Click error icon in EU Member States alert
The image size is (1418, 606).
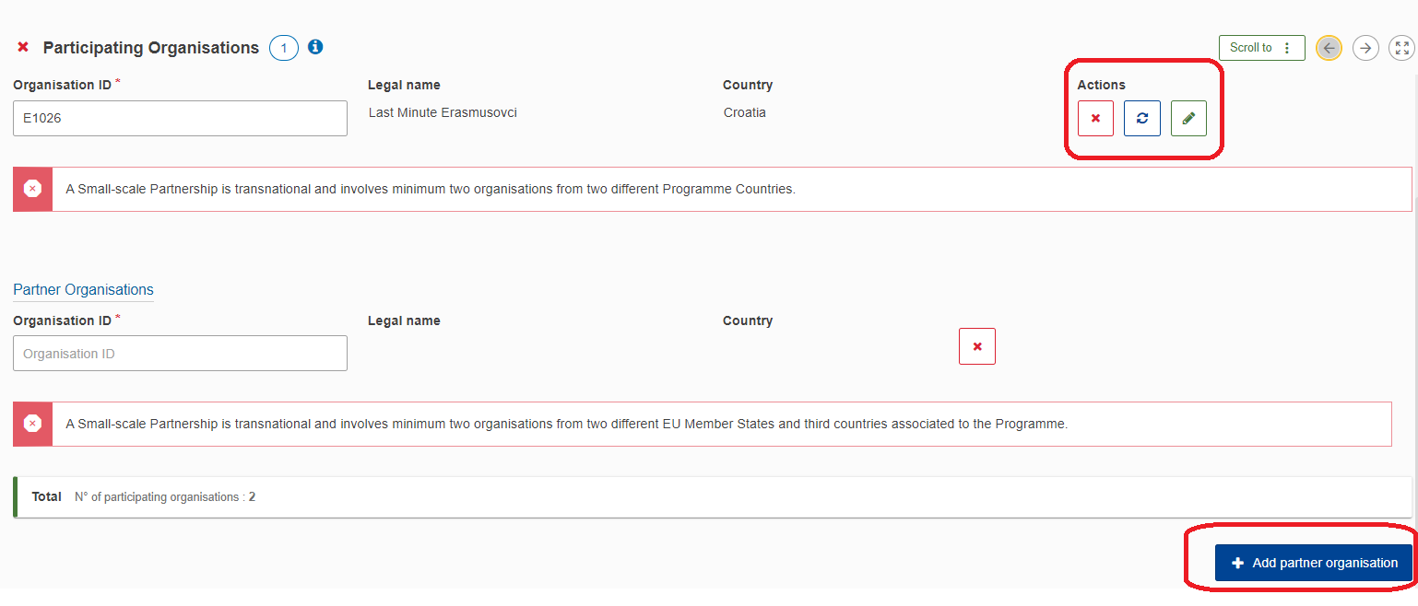tap(32, 424)
